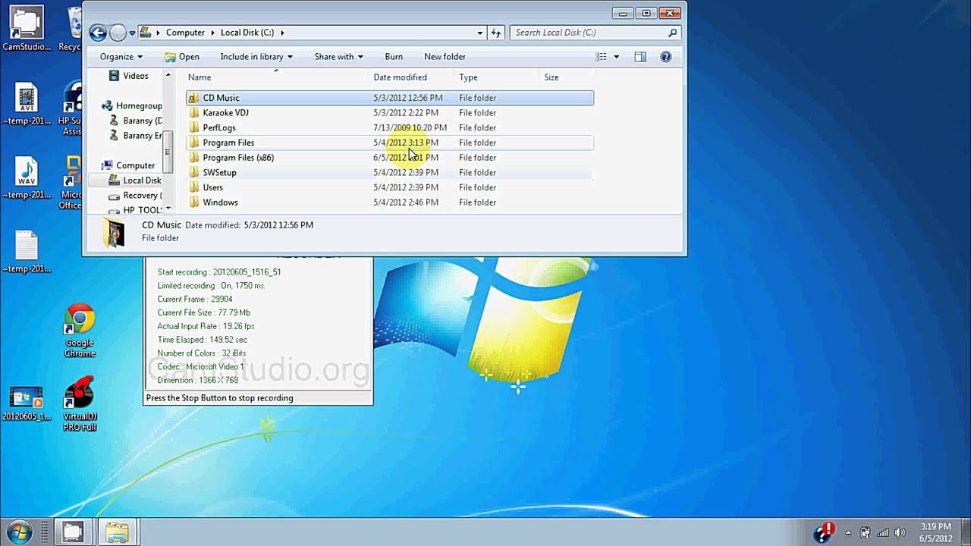The image size is (971, 546).
Task: Open the Microsoft Office desktop shortcut
Action: pos(73,184)
